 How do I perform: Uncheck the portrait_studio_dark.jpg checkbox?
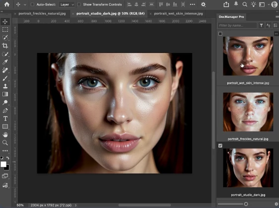click(220, 146)
